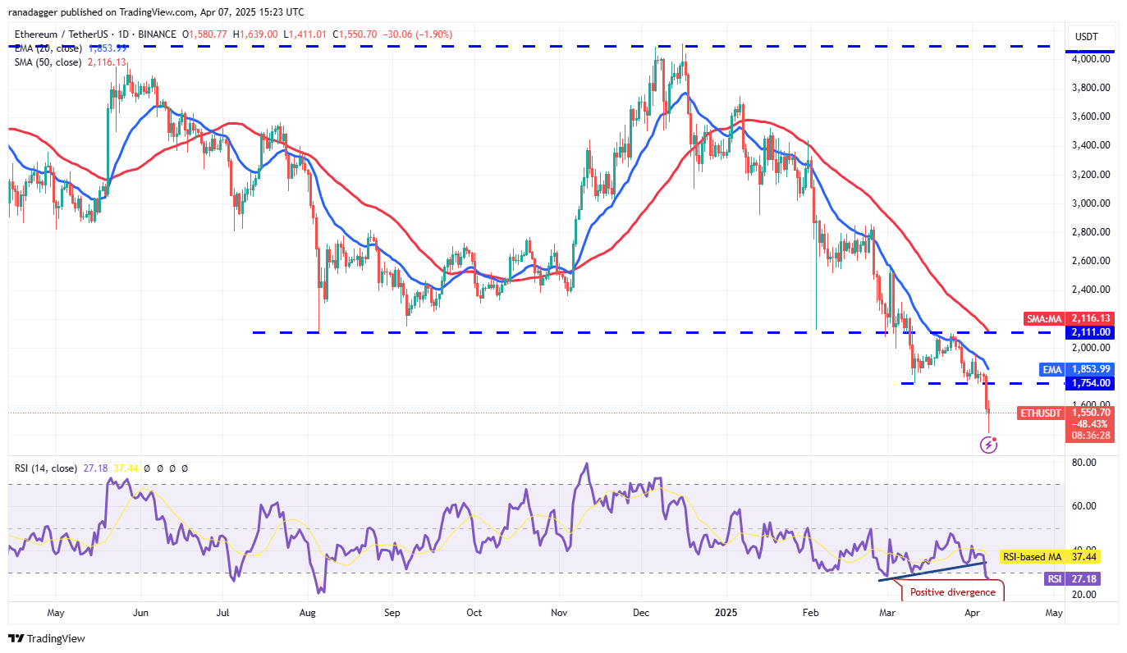The width and height of the screenshot is (1127, 653).
Task: Click the SMA (50, close) legend label
Action: [x=48, y=62]
